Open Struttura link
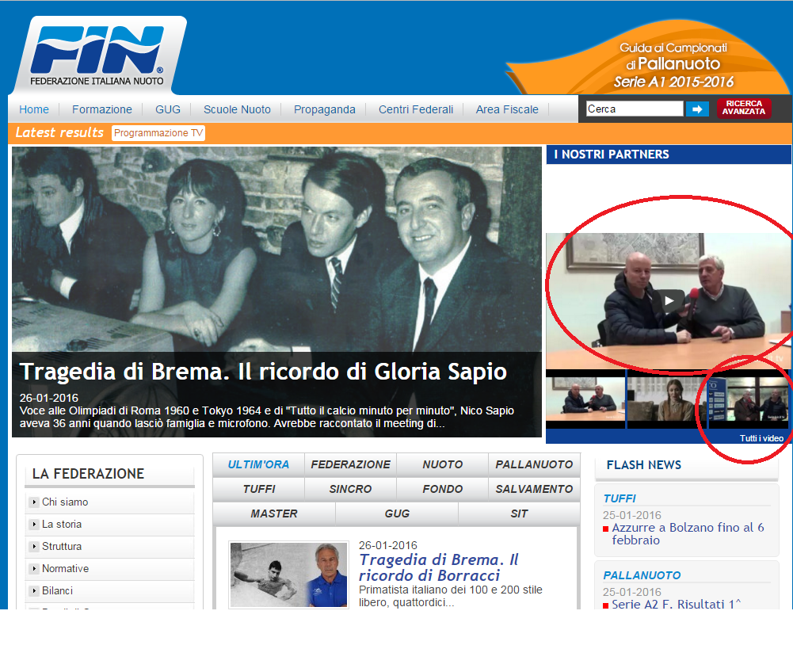Viewport: 793px width, 649px height. pyautogui.click(x=62, y=546)
